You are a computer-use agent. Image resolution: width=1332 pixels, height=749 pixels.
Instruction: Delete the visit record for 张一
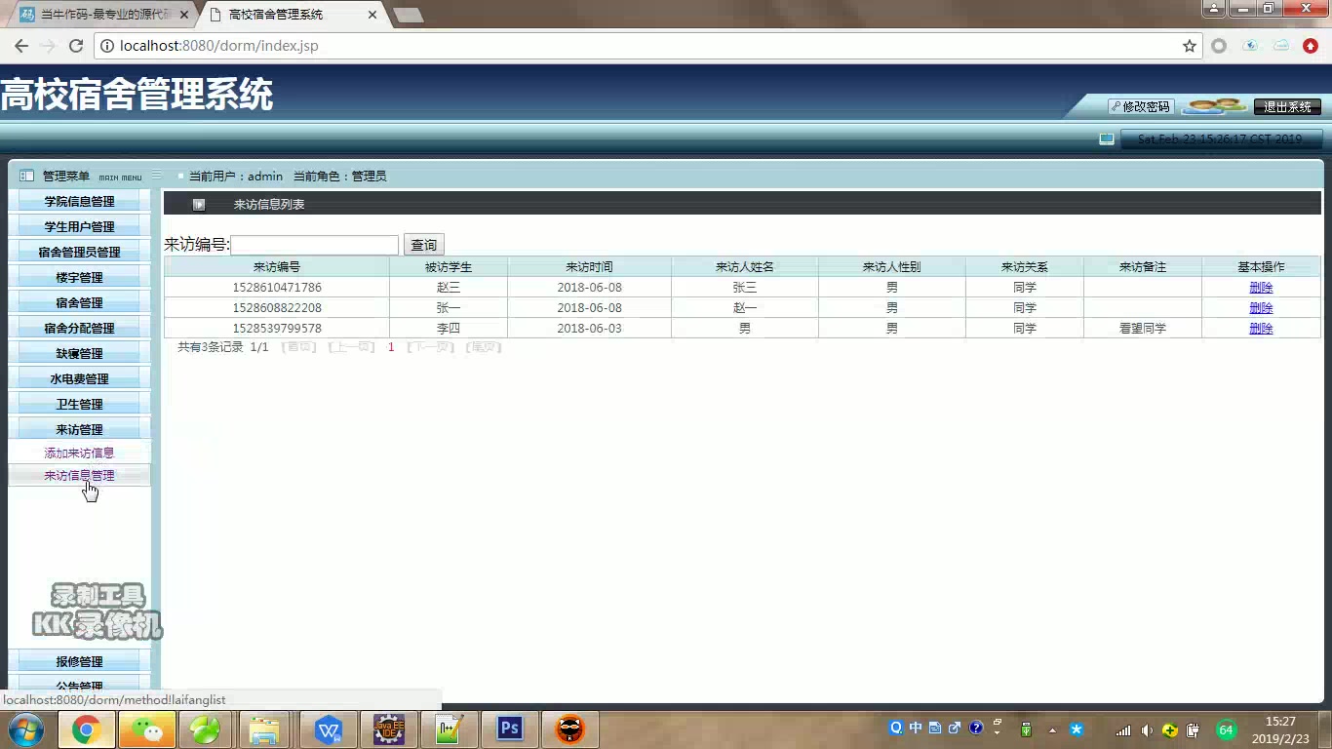coord(1261,308)
